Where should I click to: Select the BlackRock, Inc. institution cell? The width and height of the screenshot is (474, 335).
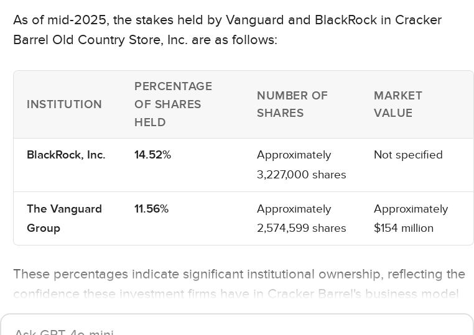pyautogui.click(x=66, y=155)
